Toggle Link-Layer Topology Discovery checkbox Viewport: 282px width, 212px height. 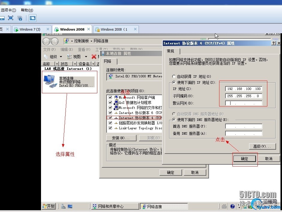pos(110,128)
